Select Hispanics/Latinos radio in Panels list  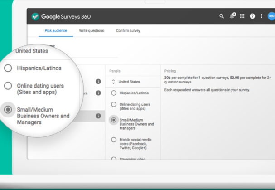point(114,93)
